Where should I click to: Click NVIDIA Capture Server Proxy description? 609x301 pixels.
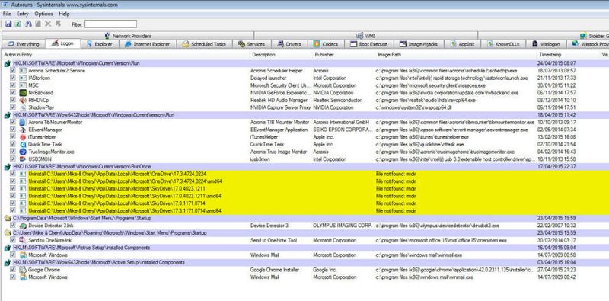(280, 107)
